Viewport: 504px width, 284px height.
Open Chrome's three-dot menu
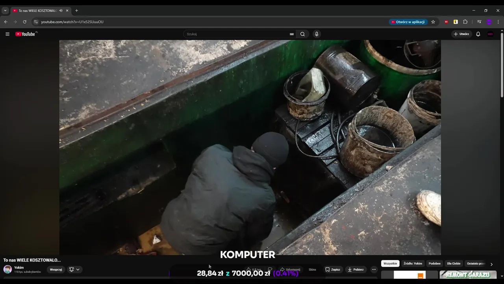[498, 22]
